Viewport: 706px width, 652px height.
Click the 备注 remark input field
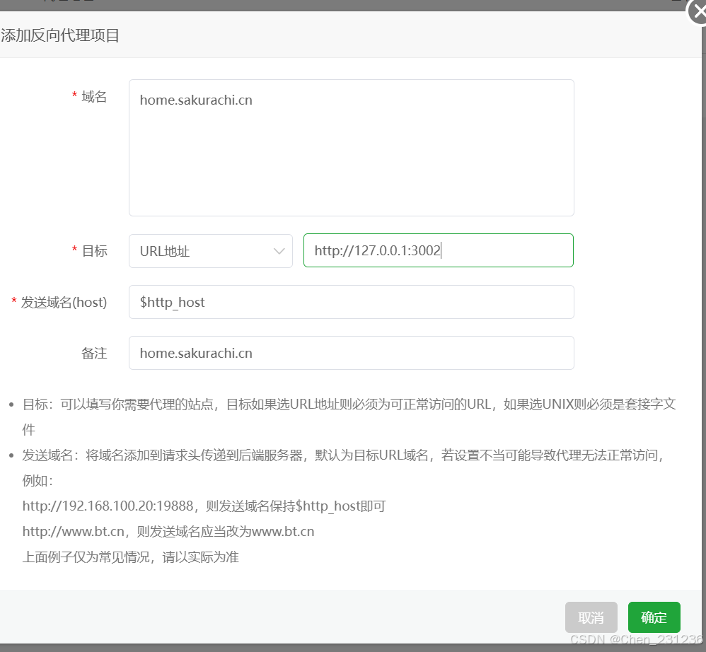click(351, 353)
